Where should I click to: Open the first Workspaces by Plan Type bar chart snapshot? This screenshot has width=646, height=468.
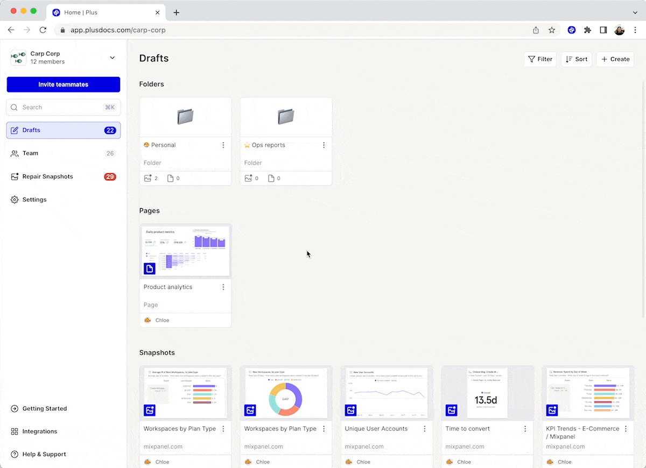[185, 393]
